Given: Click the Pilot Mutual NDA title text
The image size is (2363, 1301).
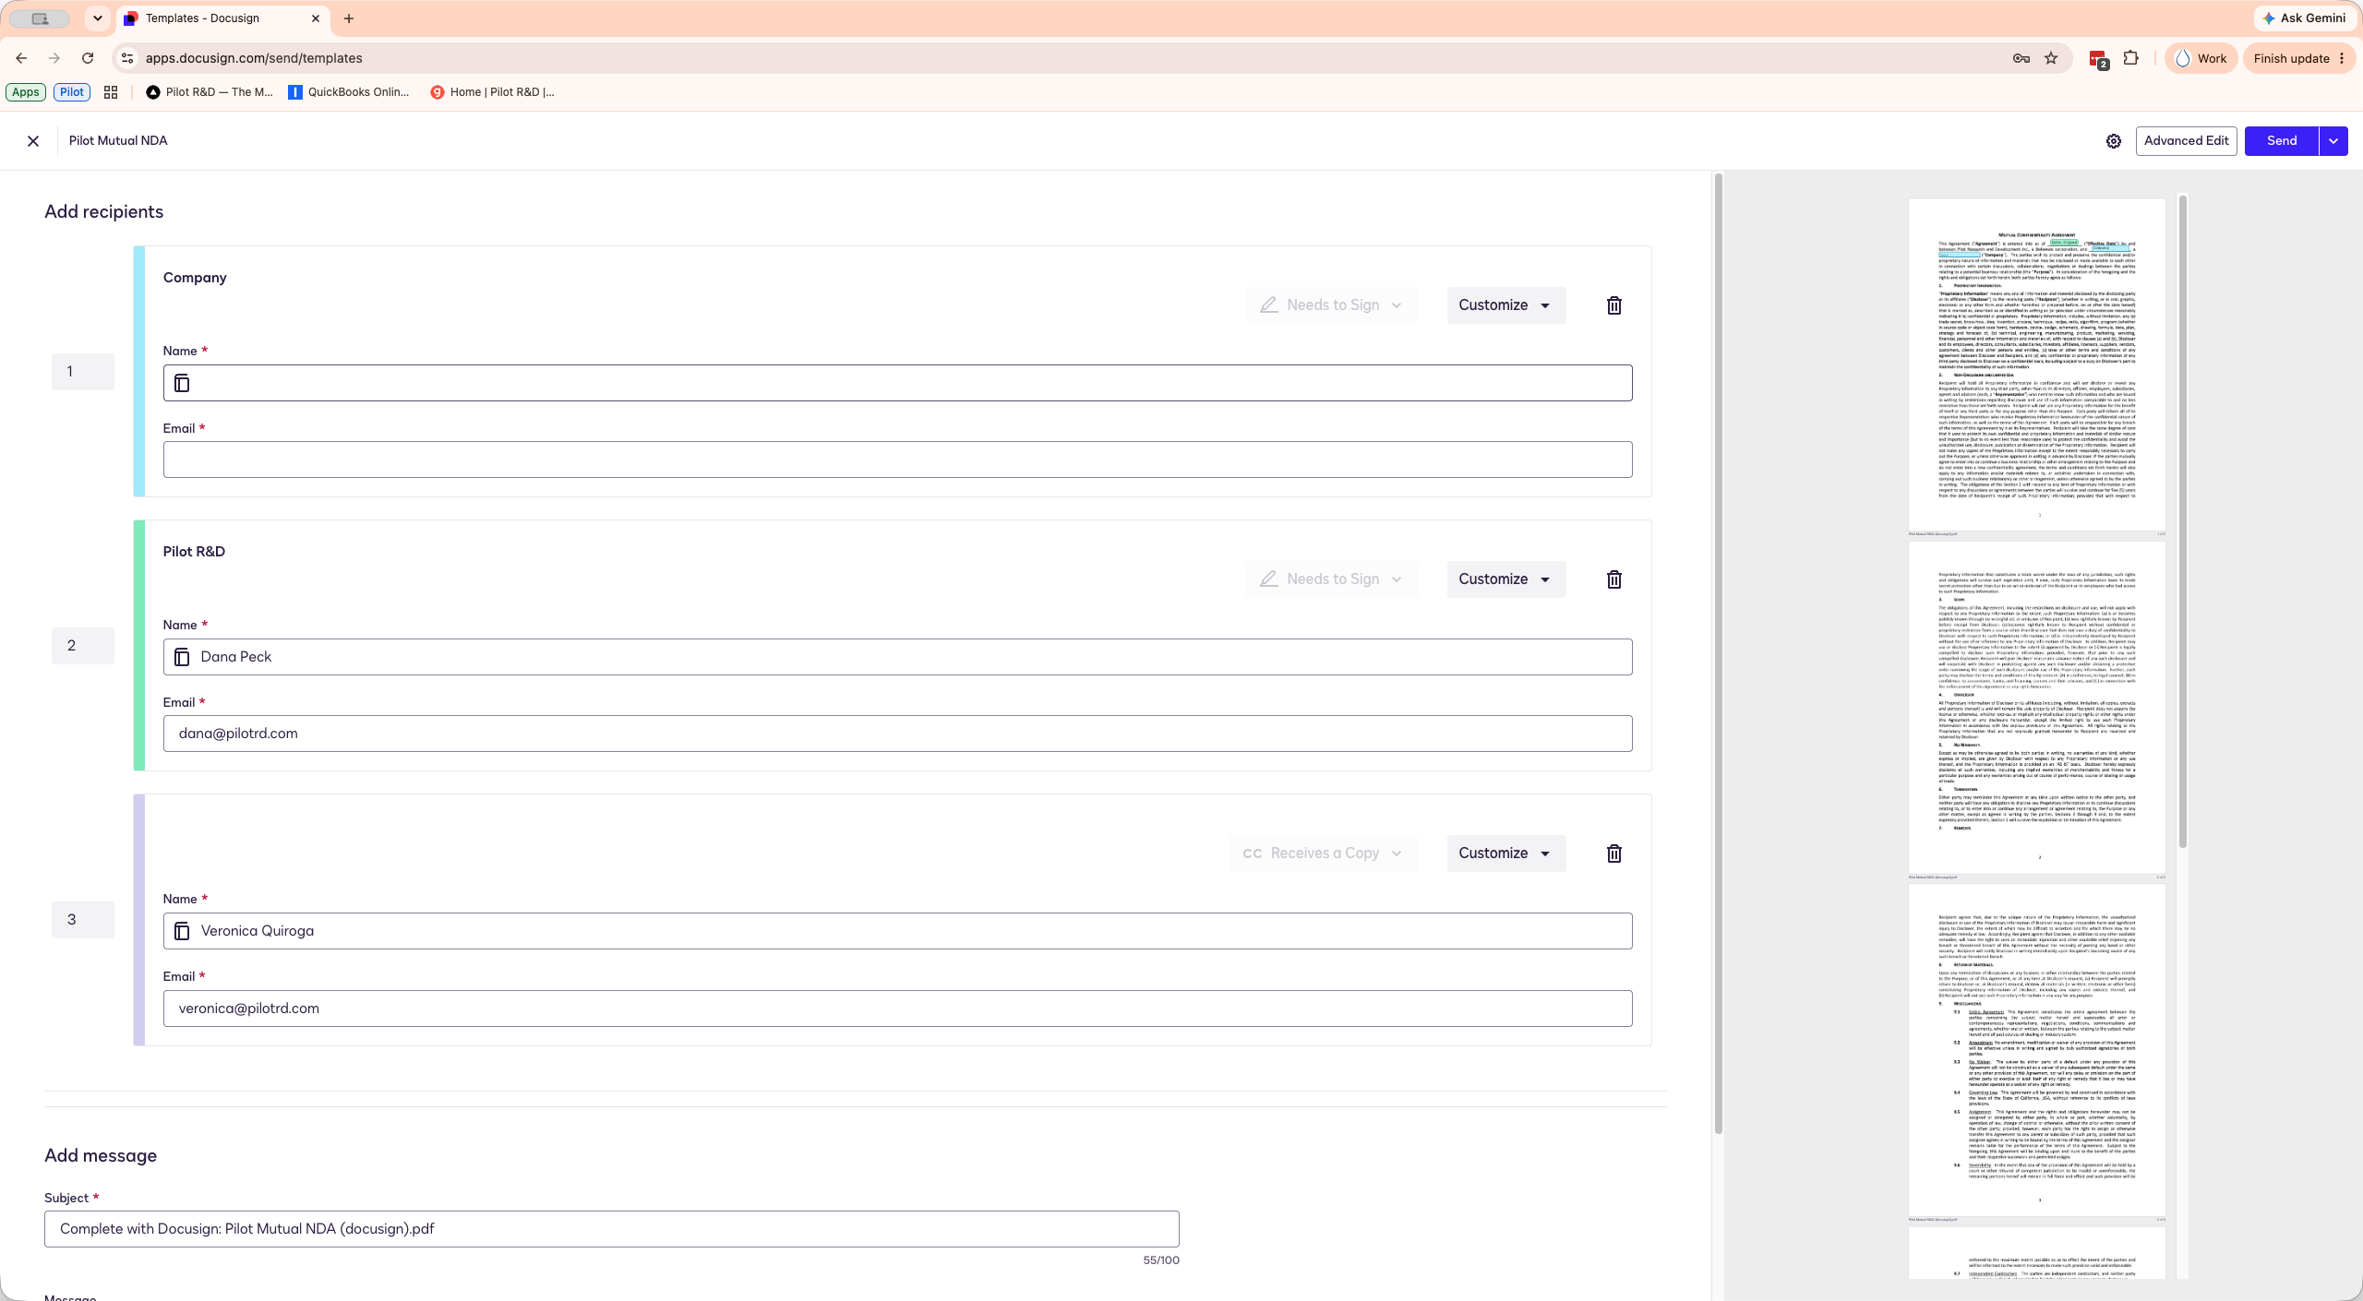Looking at the screenshot, I should point(118,141).
